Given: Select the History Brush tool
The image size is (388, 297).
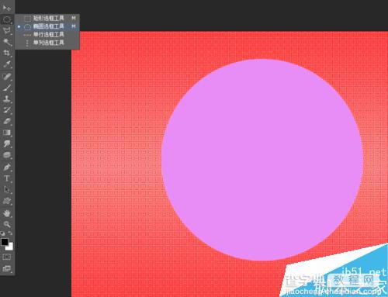Looking at the screenshot, I should pos(7,110).
